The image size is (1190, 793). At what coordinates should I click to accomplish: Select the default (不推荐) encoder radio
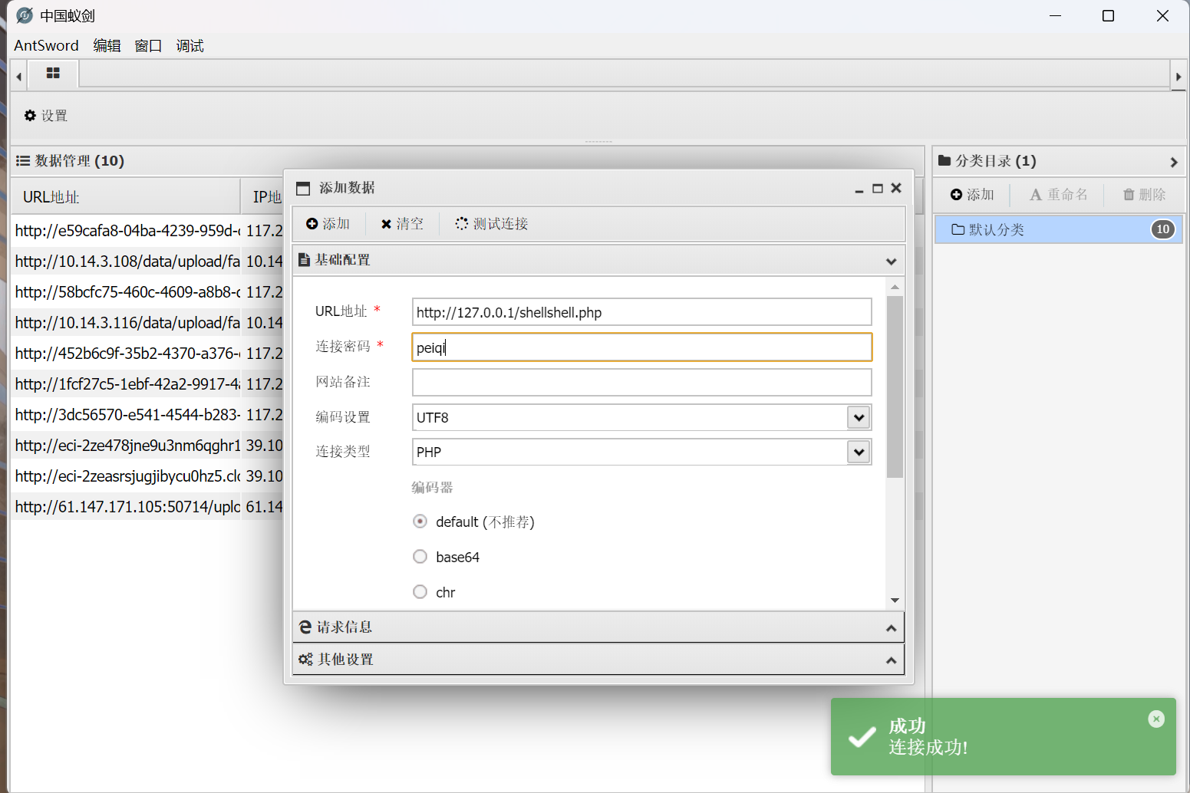(x=420, y=522)
